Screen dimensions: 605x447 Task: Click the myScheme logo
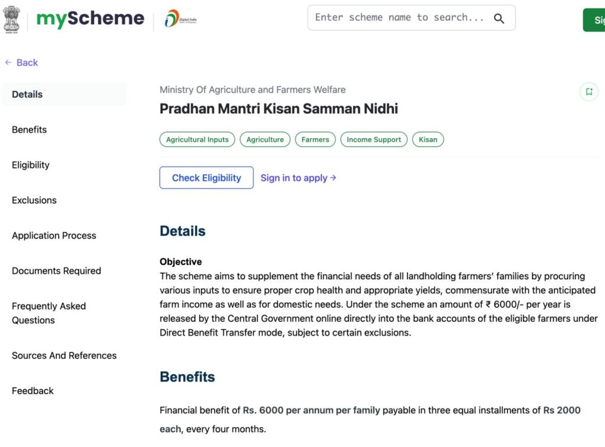click(x=90, y=19)
